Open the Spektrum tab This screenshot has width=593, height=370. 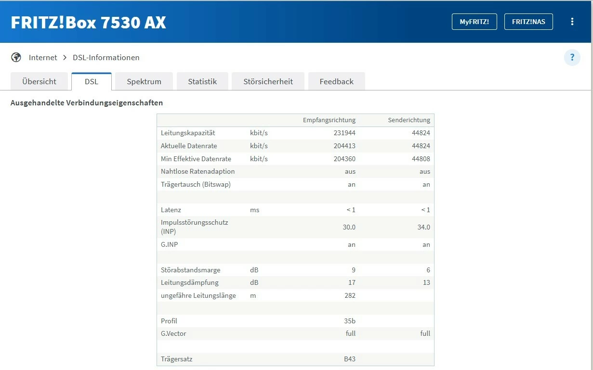(x=144, y=82)
